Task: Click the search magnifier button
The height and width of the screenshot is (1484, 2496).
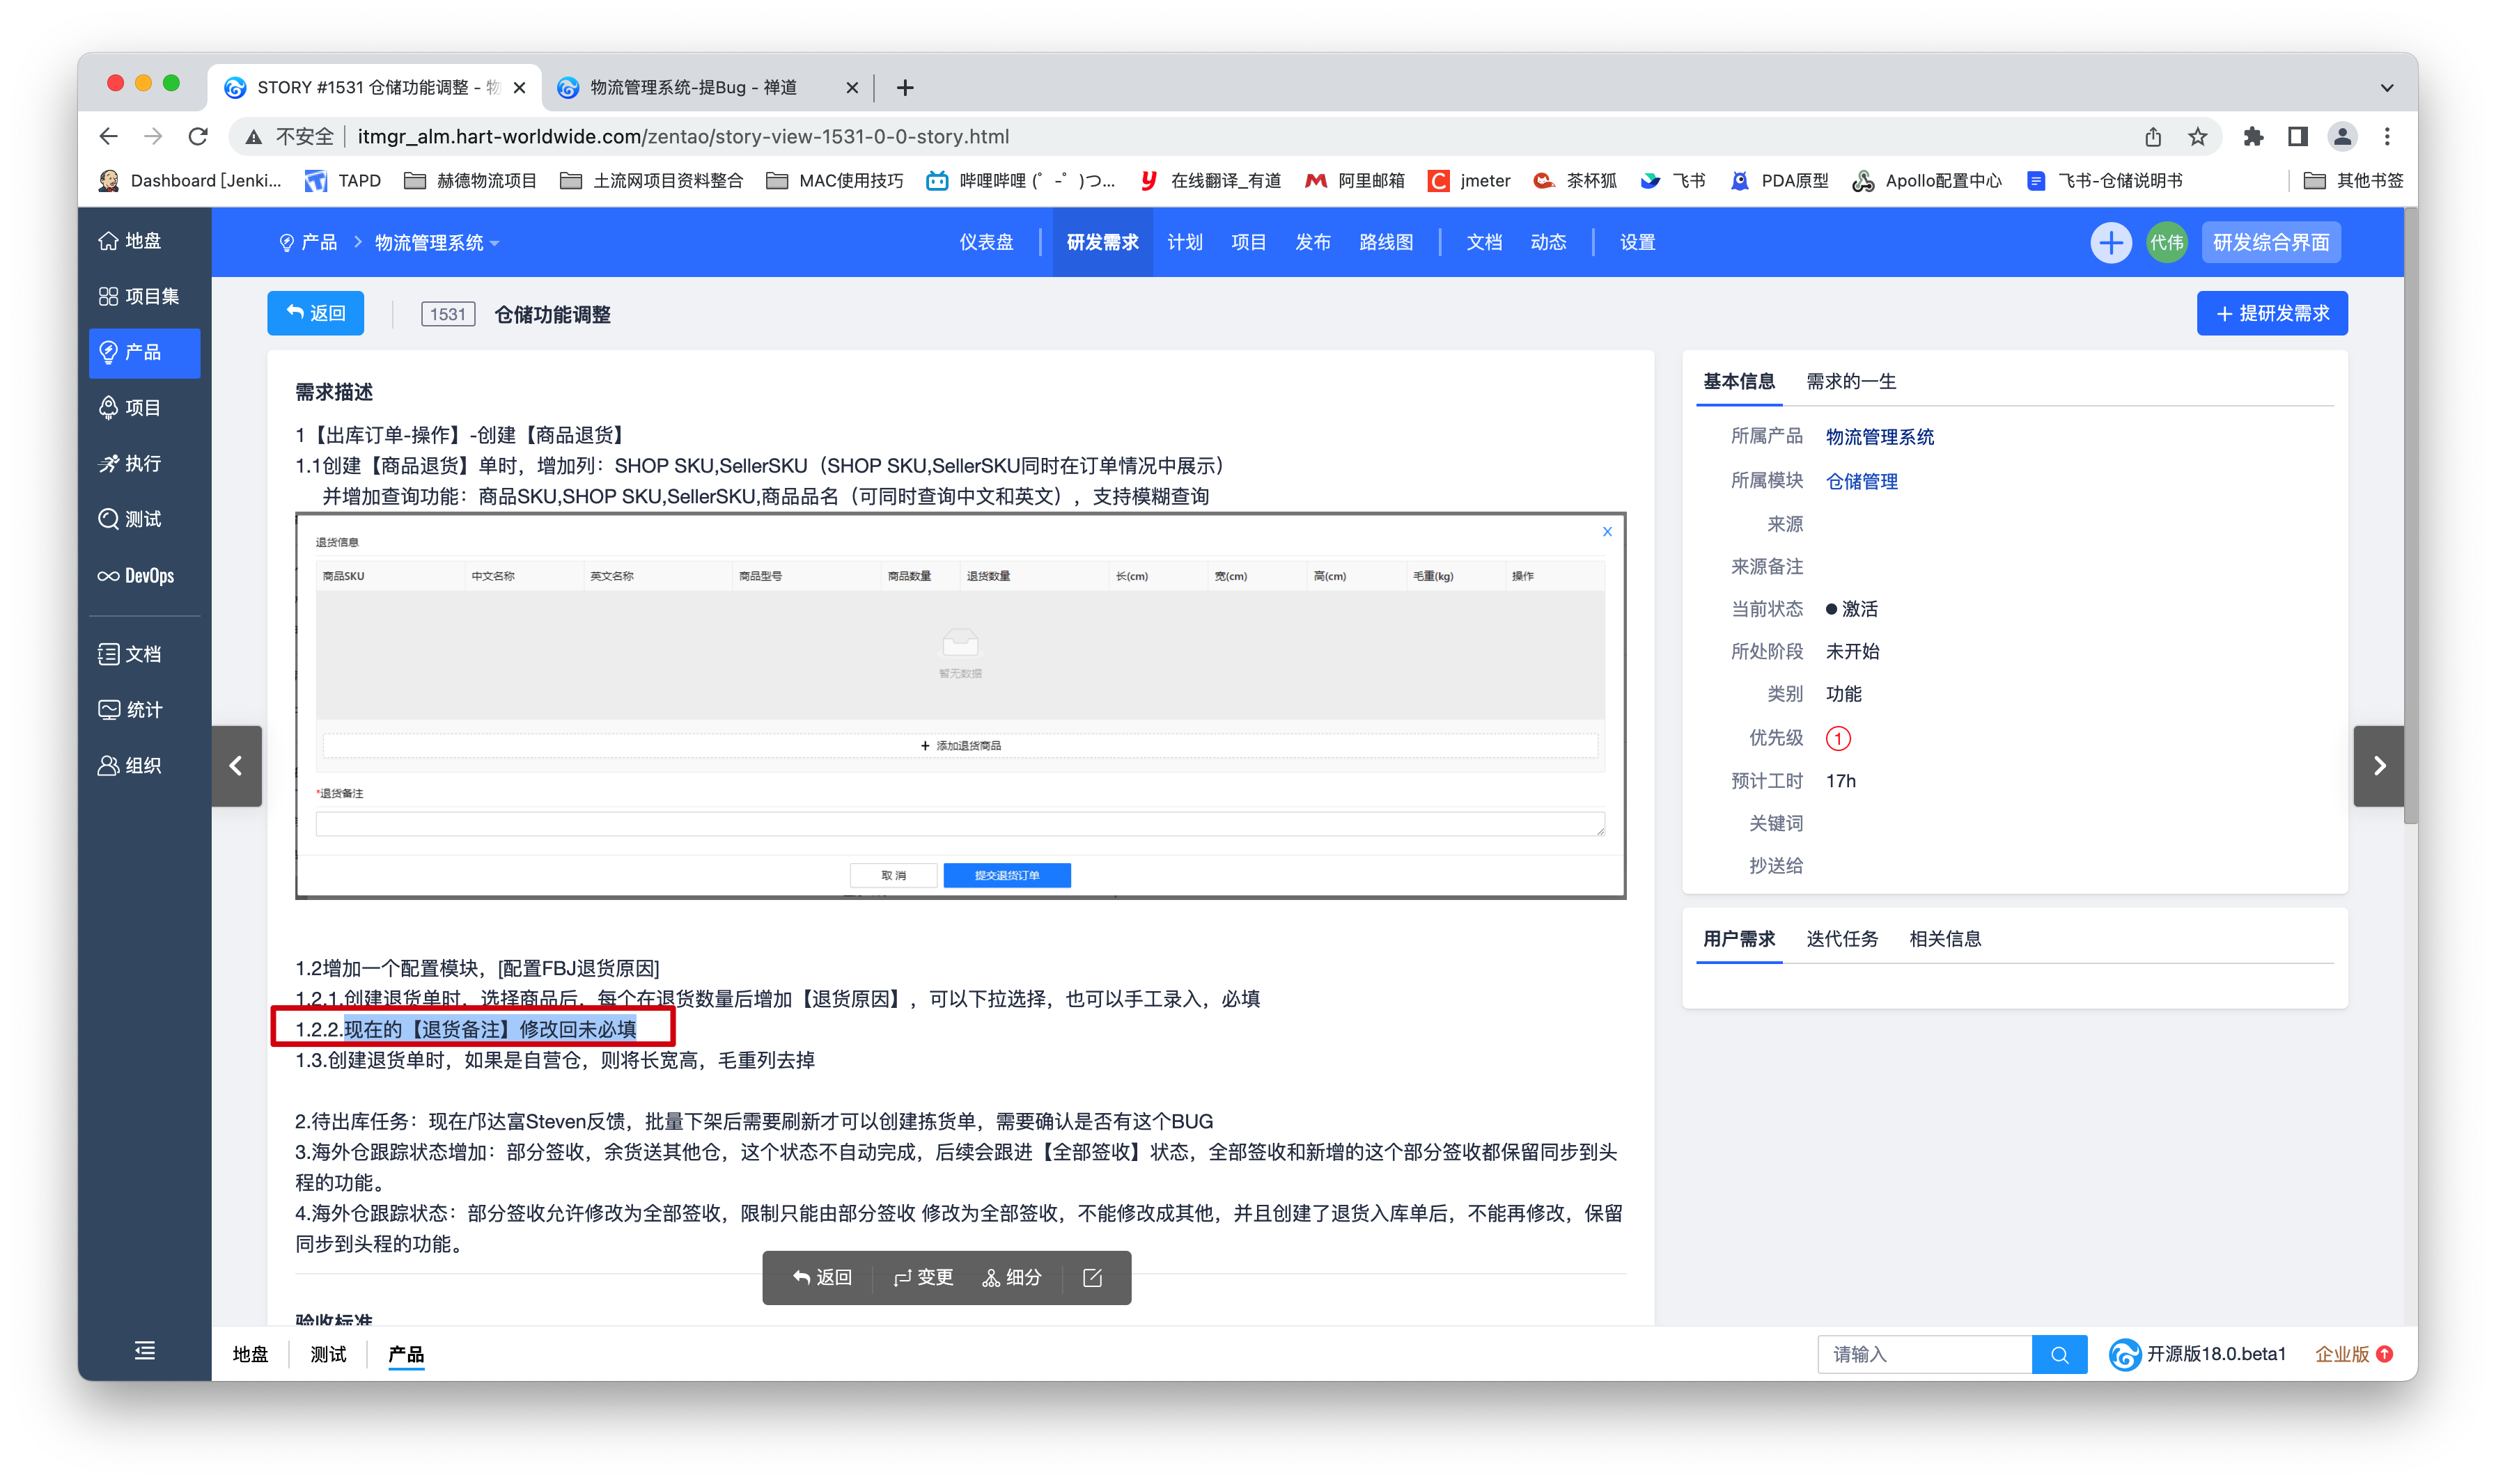Action: pyautogui.click(x=2059, y=1354)
